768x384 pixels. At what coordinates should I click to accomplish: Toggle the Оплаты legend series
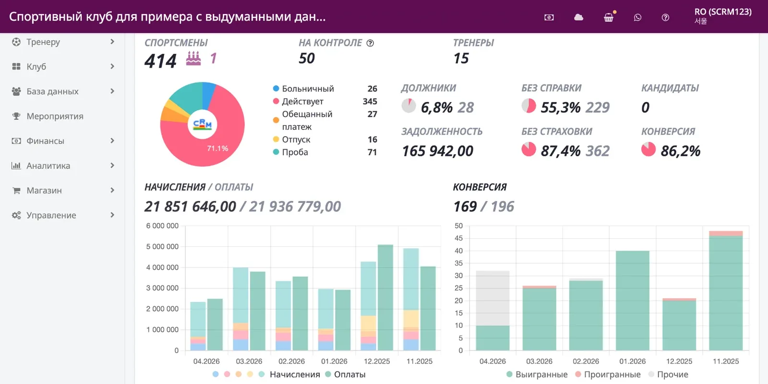pyautogui.click(x=345, y=374)
